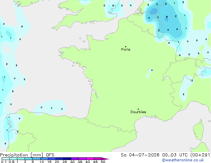
Task: Select the Dourbies location dot marker
Action: coord(138,109)
